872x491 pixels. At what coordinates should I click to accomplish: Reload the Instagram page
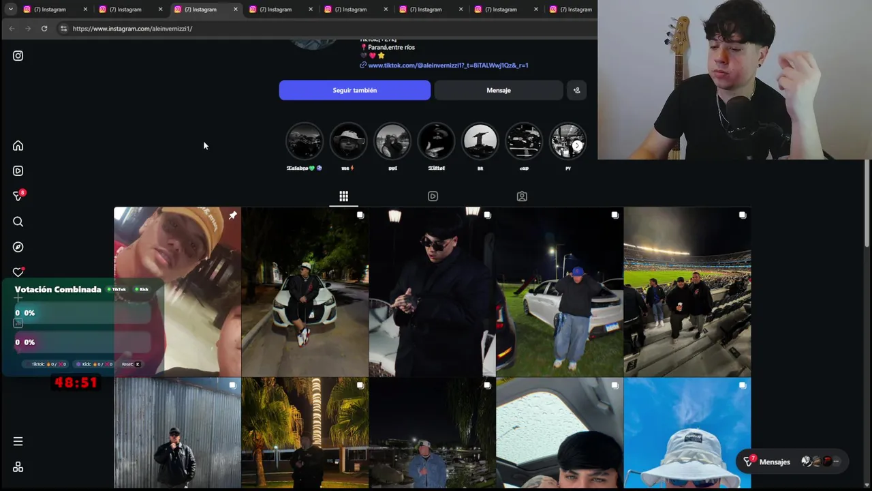pos(44,29)
